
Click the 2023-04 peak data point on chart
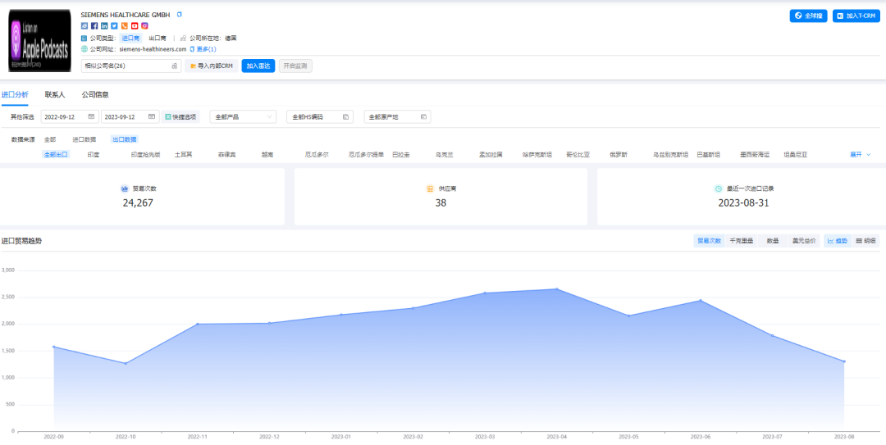556,288
